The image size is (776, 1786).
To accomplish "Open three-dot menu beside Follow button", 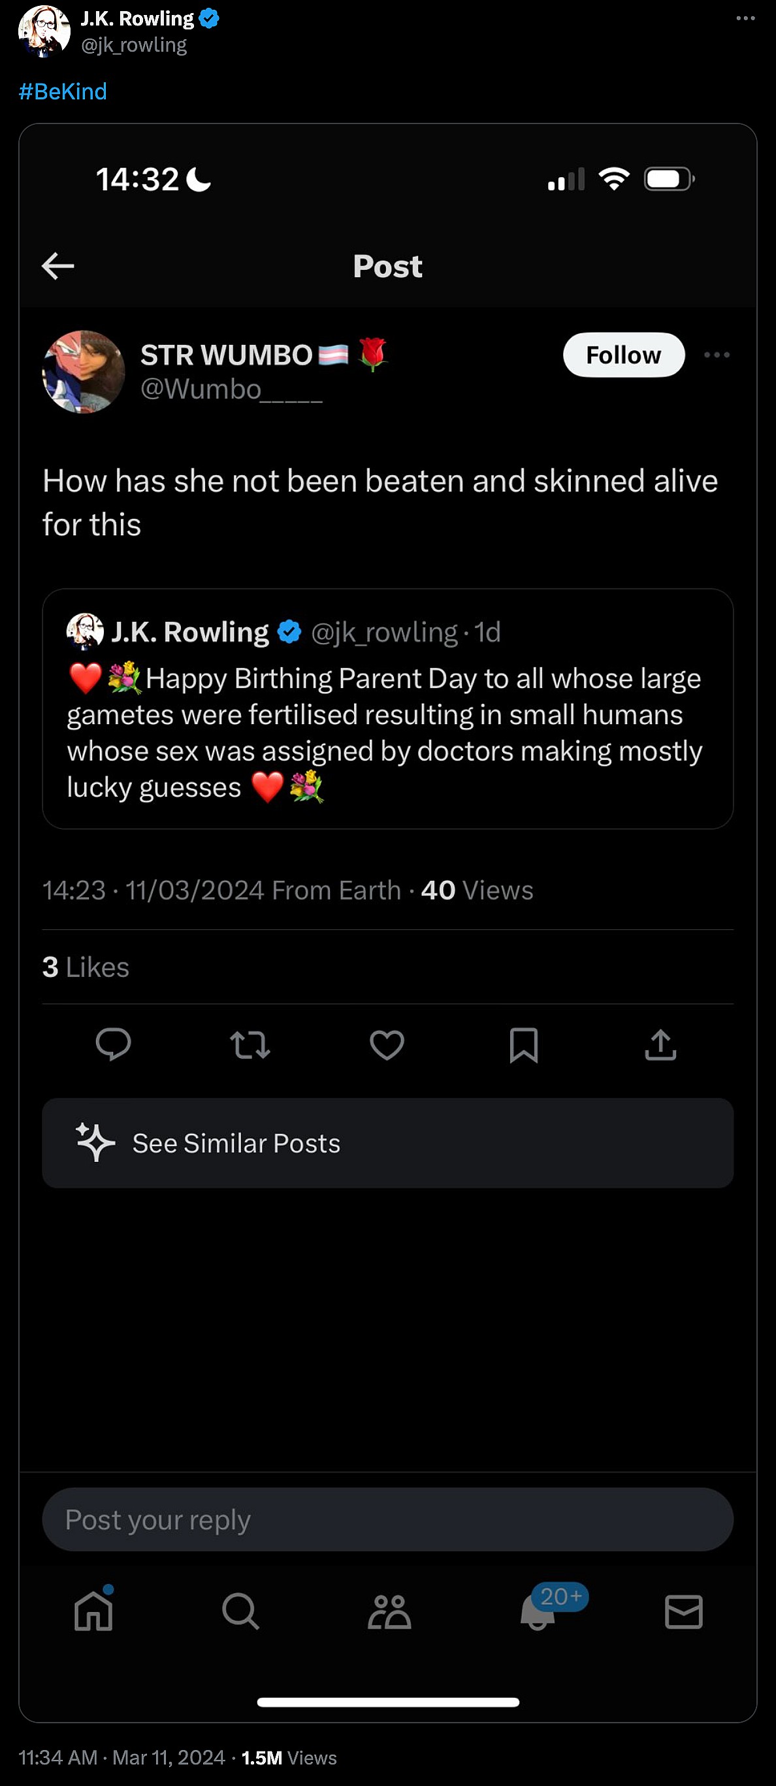I will (x=717, y=355).
